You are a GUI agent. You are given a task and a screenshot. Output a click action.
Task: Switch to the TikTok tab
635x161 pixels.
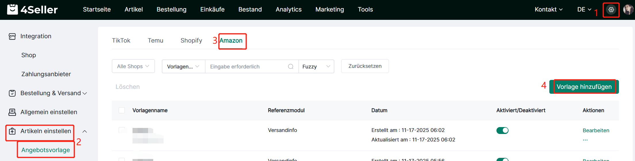[x=121, y=41]
